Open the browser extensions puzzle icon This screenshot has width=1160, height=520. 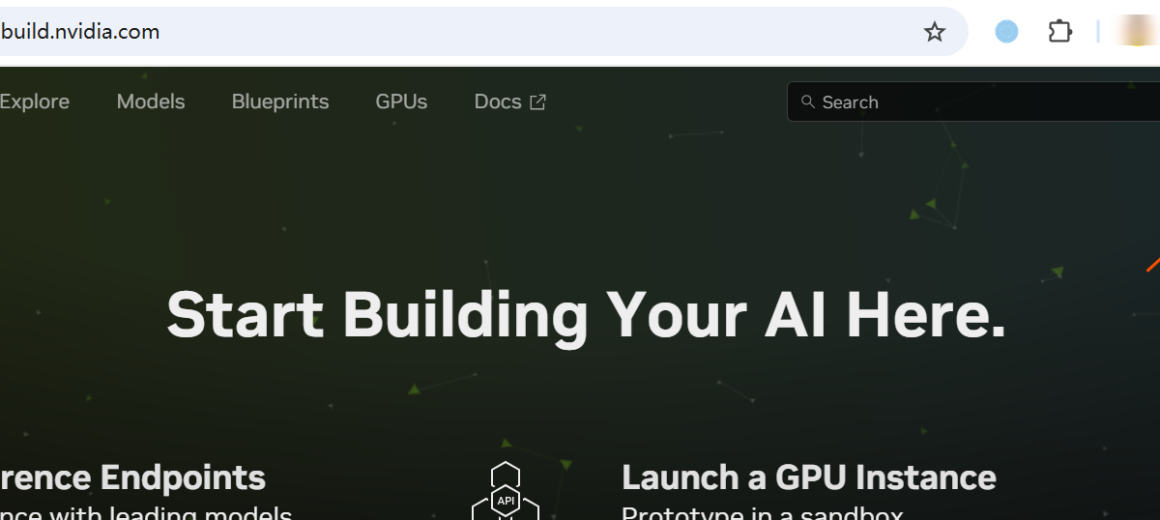1060,32
